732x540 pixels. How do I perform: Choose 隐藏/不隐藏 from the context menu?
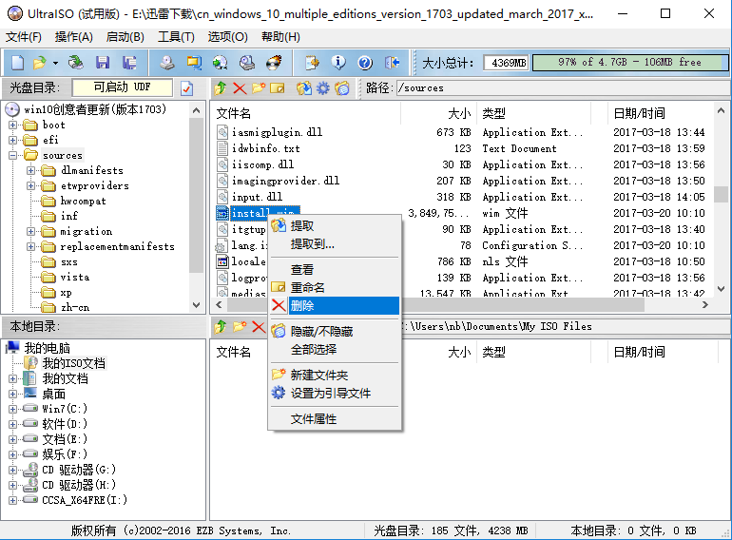click(335, 332)
